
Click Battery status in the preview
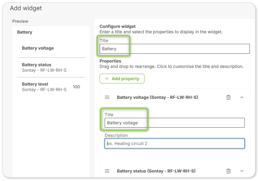(36, 65)
